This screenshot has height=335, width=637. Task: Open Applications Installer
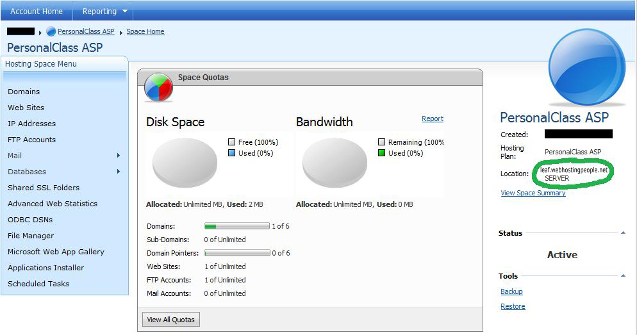46,268
